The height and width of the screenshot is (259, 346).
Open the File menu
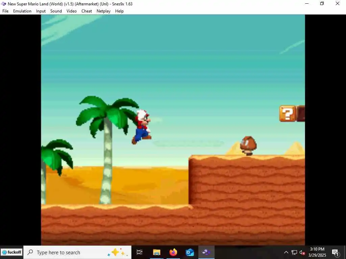[x=5, y=11]
